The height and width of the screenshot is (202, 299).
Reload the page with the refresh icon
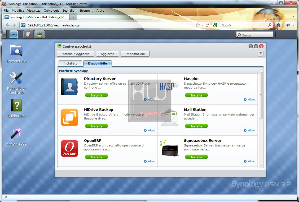pos(207,25)
